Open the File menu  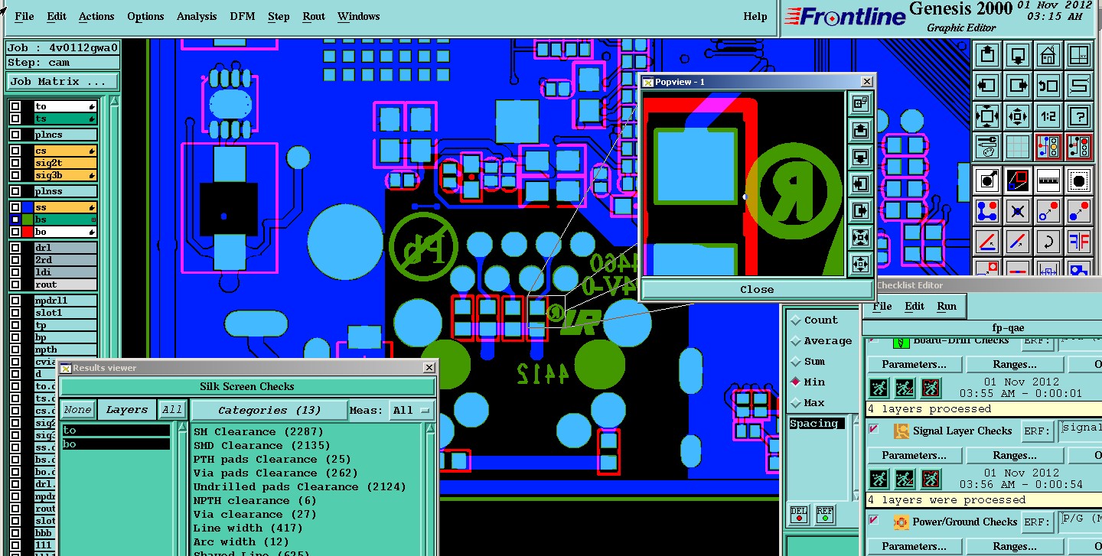[24, 16]
